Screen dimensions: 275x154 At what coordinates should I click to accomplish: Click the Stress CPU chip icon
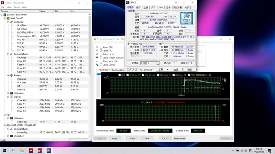97,47
